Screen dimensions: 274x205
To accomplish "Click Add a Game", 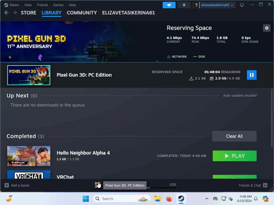I will (20, 186).
